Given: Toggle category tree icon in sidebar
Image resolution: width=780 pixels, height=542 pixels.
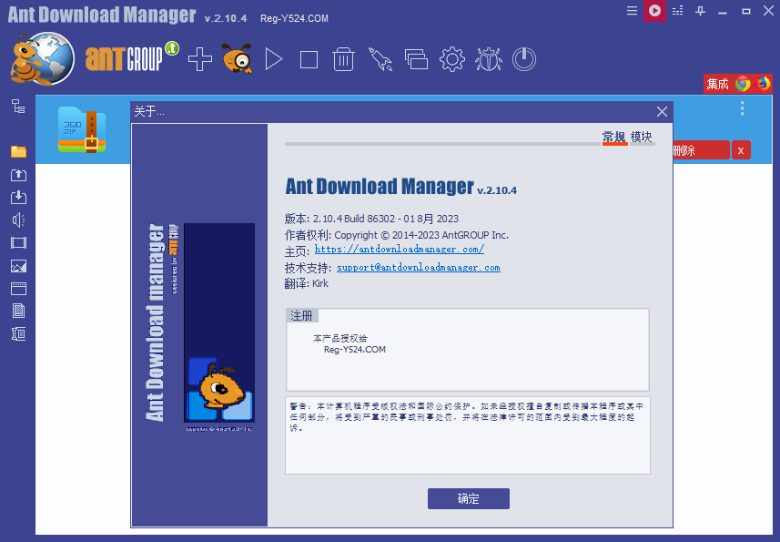Looking at the screenshot, I should pos(18,106).
